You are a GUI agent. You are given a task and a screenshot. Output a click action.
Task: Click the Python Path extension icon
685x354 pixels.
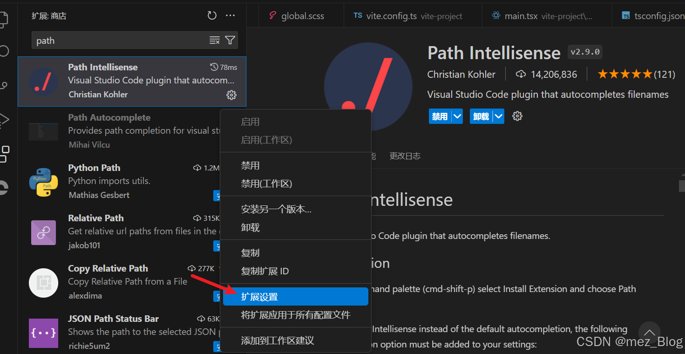click(43, 182)
